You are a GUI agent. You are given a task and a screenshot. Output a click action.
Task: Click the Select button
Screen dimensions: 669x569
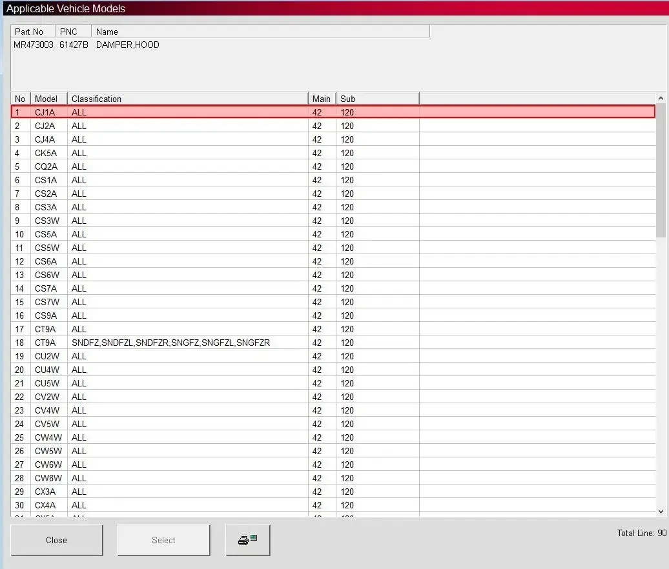pyautogui.click(x=163, y=539)
